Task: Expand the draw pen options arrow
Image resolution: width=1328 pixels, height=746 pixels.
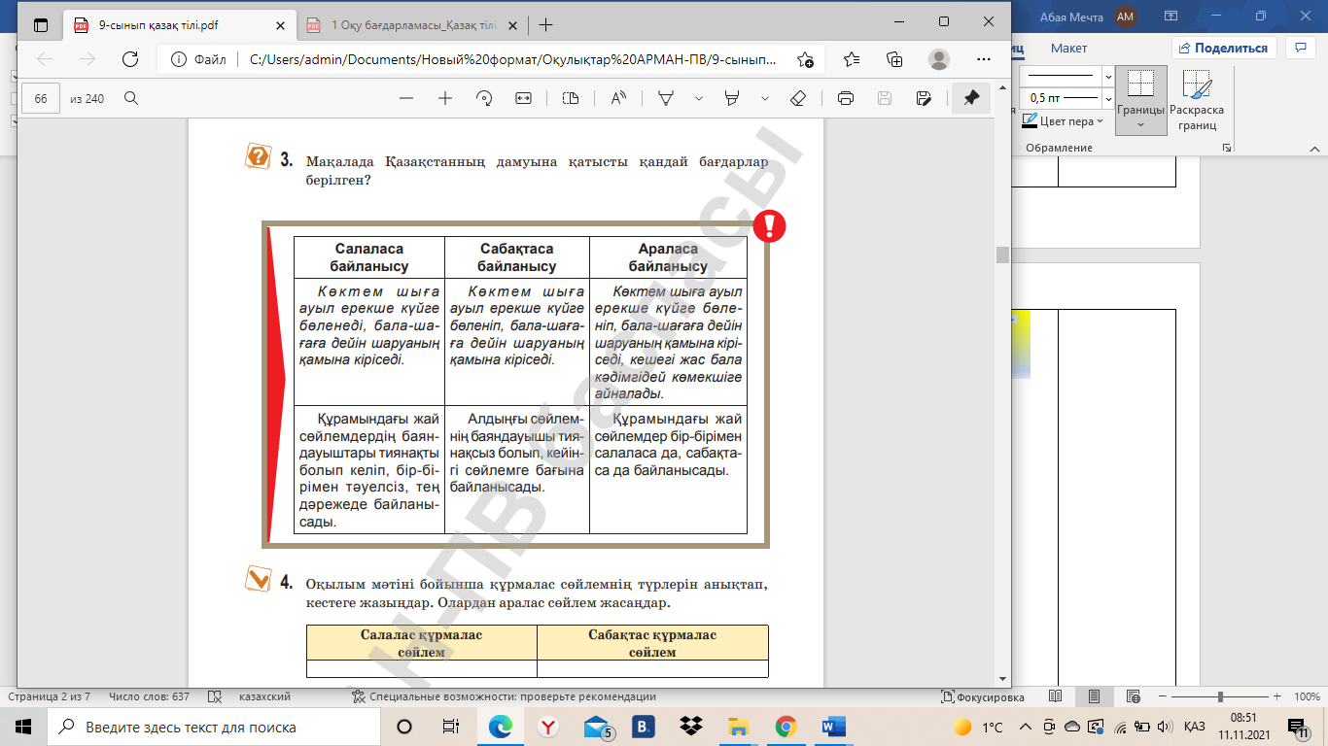Action: pyautogui.click(x=697, y=98)
